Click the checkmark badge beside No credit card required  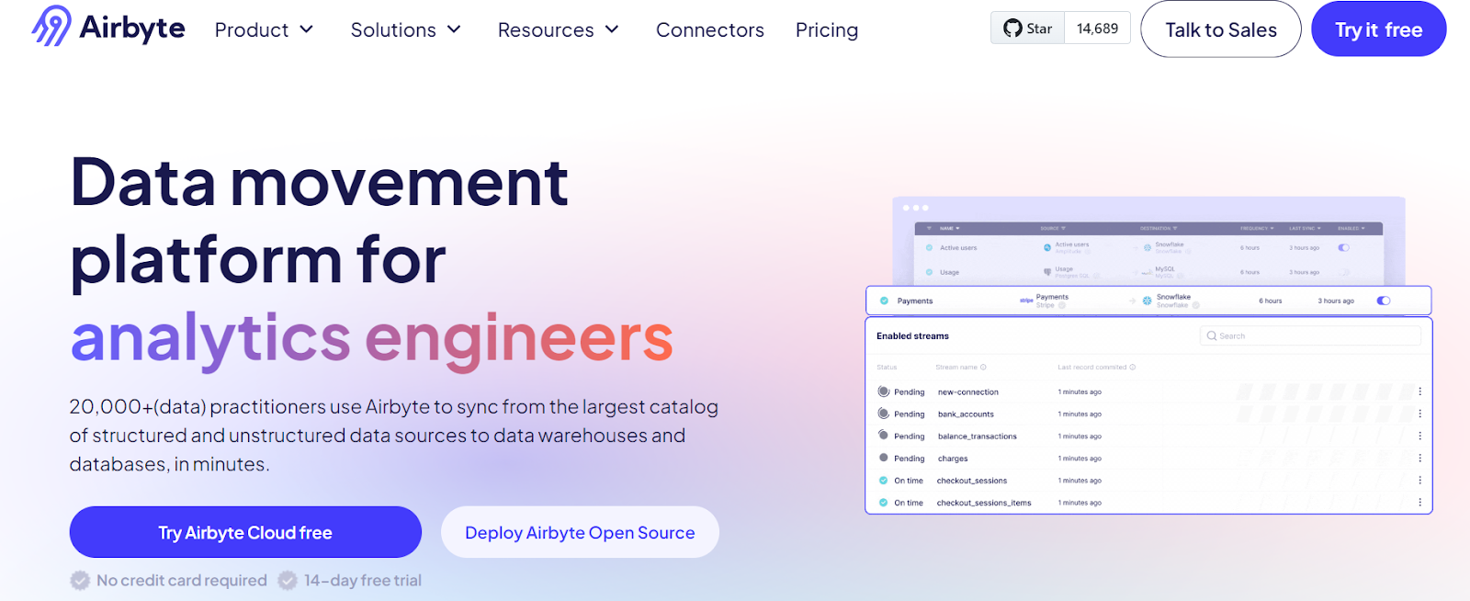pos(81,581)
